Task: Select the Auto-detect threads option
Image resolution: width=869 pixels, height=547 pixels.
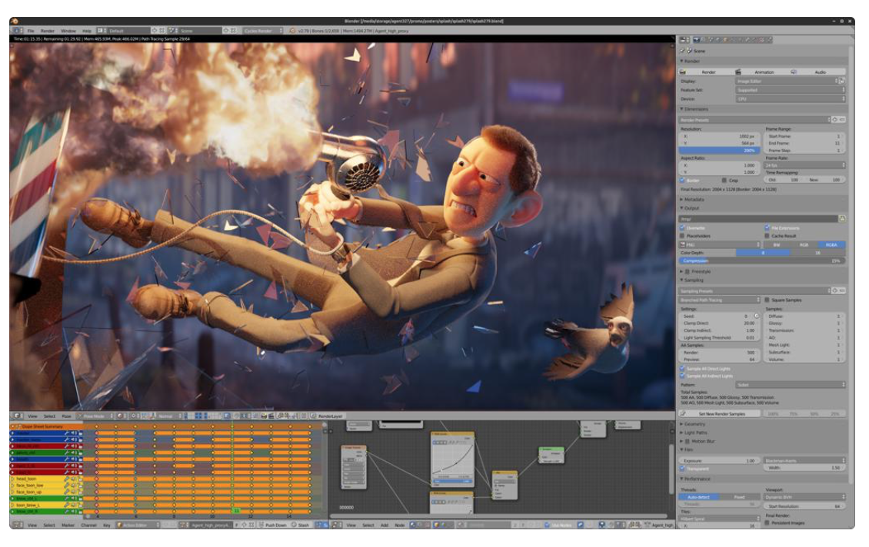Action: [x=699, y=497]
